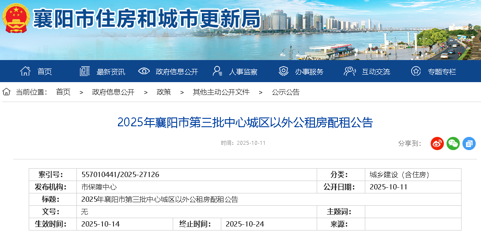The image size is (481, 238).
Task: Click the eye icon for 政府信息公开
Action: coord(144,71)
